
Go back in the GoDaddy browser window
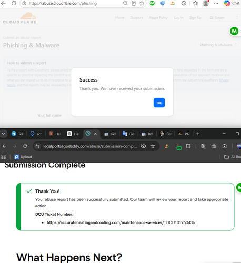click(4, 146)
